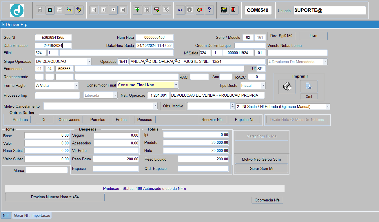Go to the last record
The width and height of the screenshot is (379, 222).
(x=123, y=10)
